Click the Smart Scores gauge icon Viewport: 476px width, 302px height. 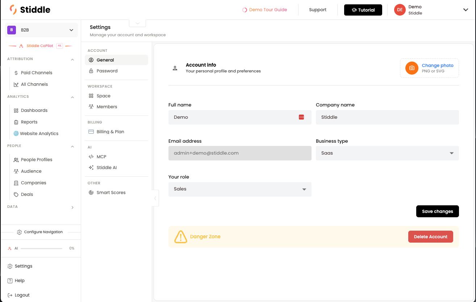click(x=91, y=193)
